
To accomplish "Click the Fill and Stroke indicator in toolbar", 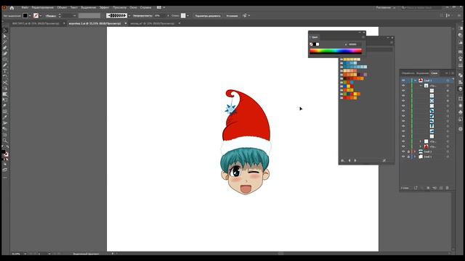I will [4, 154].
